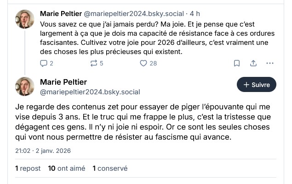Viewport: 292px width, 184px height.
Task: Show who liked via '10 ont aimé'
Action: 66,168
